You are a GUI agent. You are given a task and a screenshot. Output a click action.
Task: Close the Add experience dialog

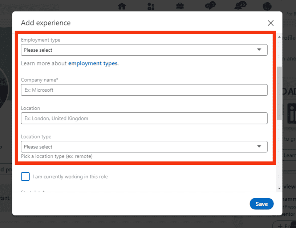[x=271, y=23]
